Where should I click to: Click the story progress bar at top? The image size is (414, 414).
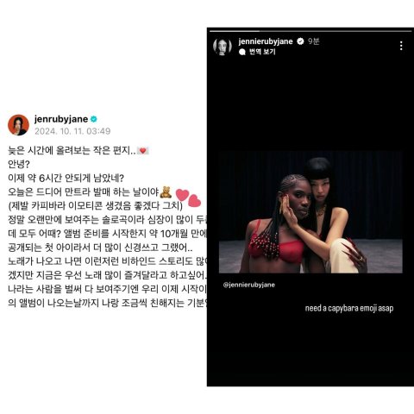click(x=310, y=31)
